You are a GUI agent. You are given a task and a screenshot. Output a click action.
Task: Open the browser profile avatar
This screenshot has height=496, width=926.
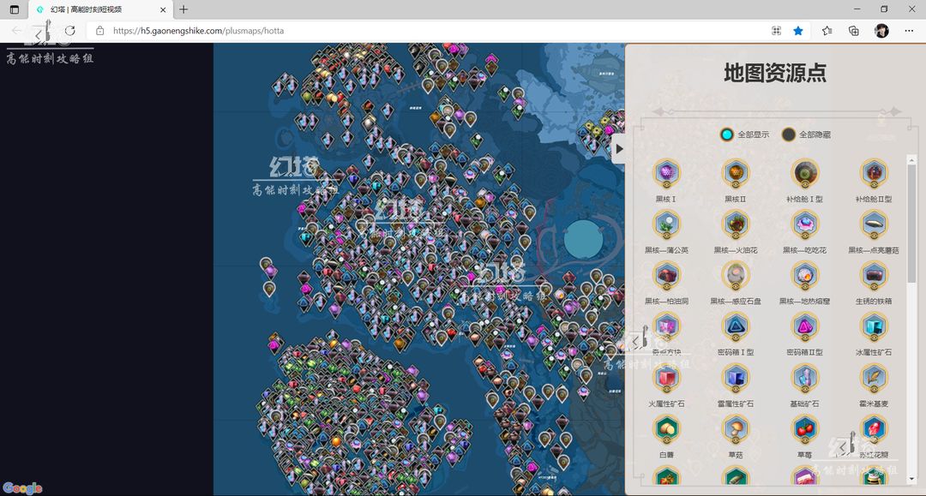[881, 31]
